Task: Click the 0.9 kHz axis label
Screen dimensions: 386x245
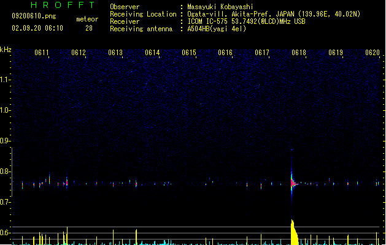Action: click(5, 141)
